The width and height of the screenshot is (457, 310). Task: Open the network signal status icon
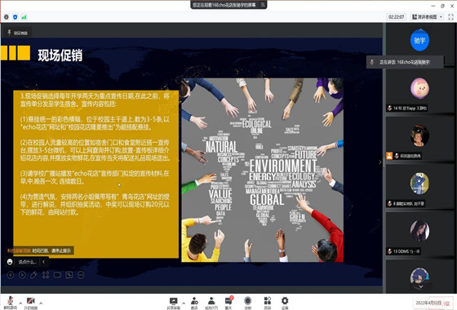[x=24, y=17]
